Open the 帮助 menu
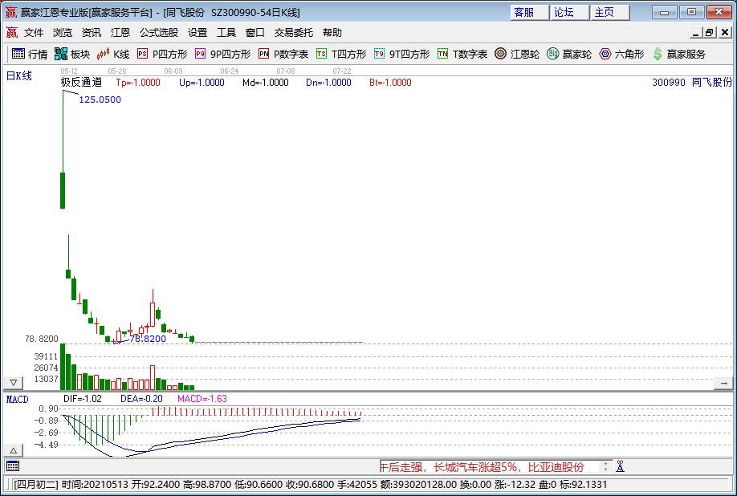 point(332,32)
